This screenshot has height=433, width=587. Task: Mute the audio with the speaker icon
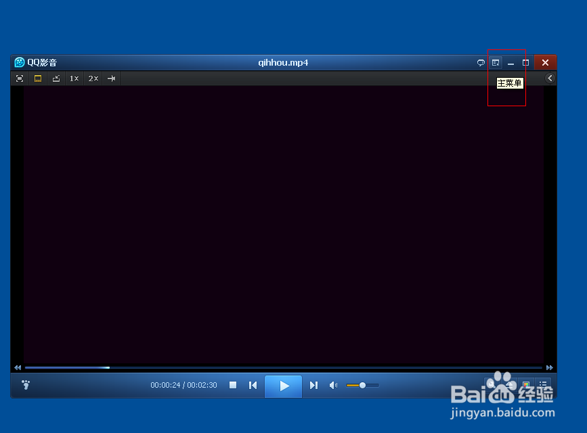click(333, 385)
